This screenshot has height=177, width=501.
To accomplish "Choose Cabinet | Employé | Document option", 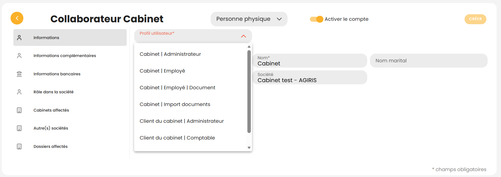I will point(177,88).
